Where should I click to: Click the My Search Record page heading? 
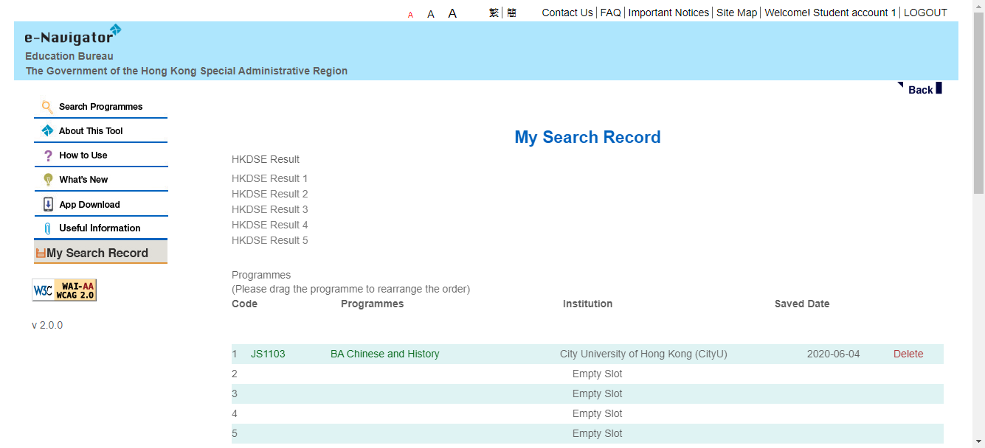[587, 137]
